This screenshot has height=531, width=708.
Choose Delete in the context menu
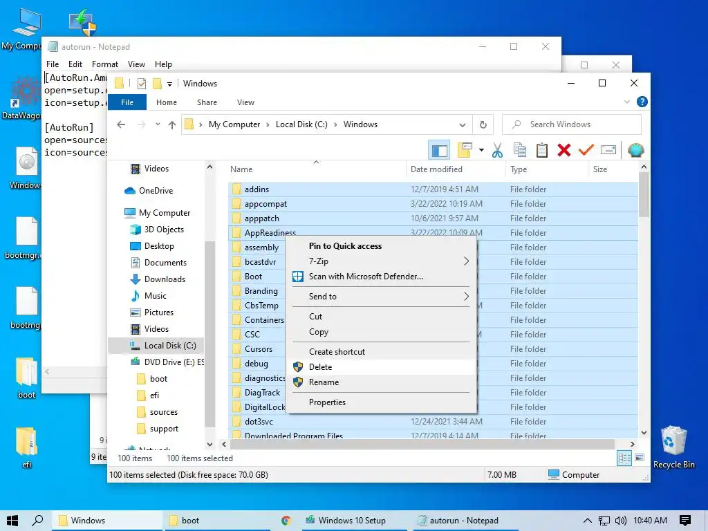point(382,367)
